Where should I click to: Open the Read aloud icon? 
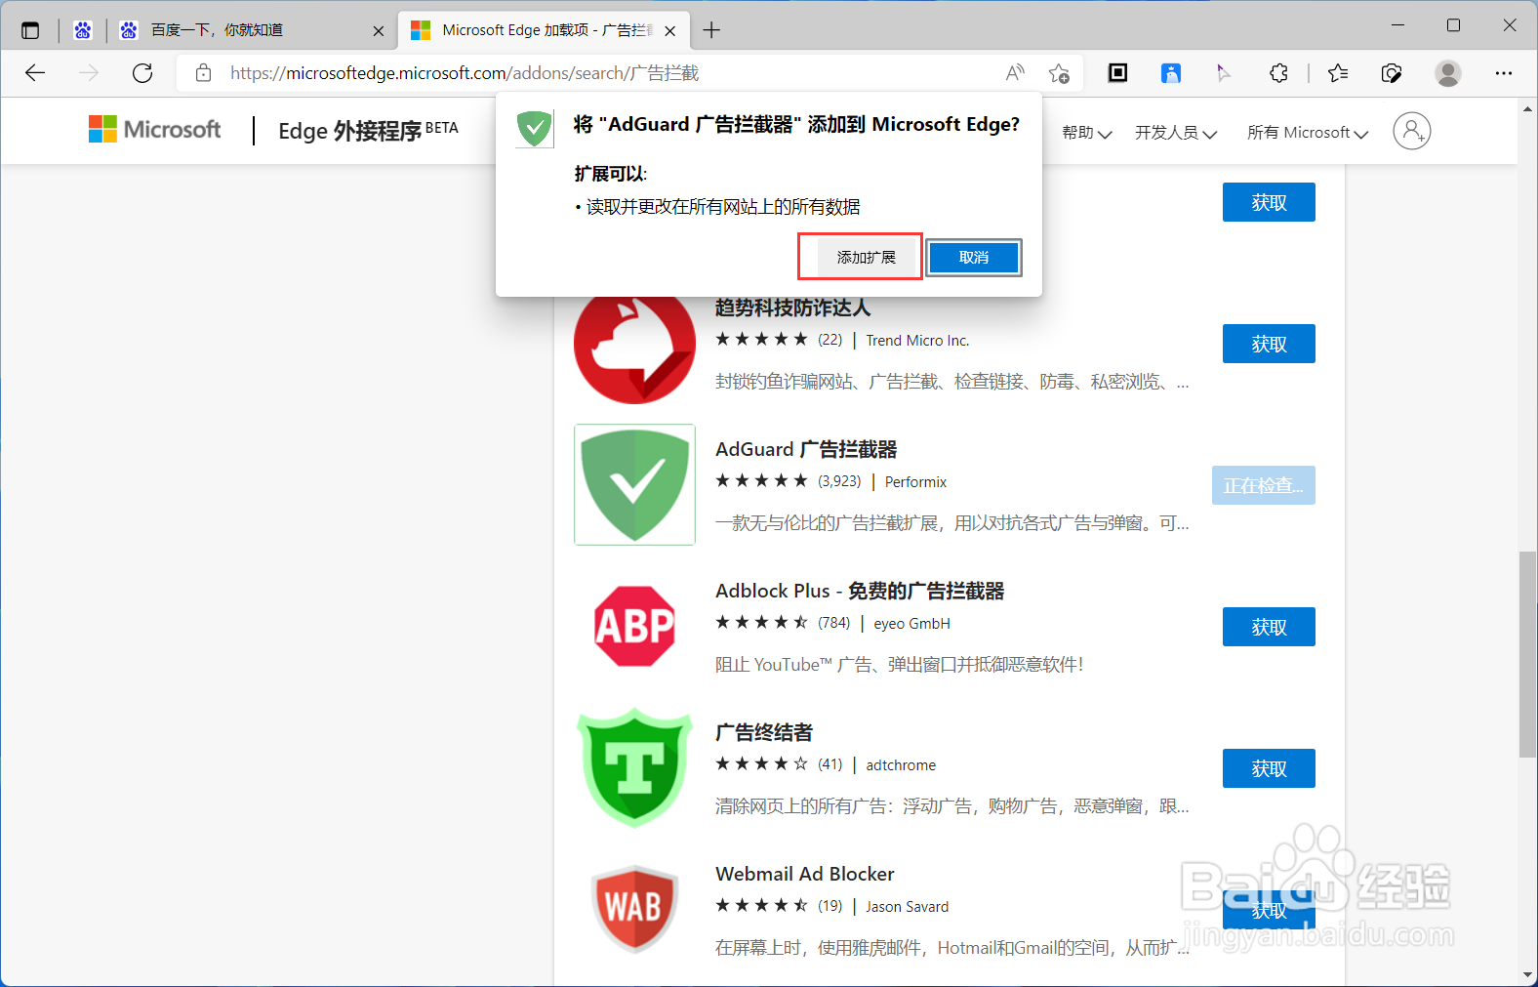click(x=1015, y=73)
